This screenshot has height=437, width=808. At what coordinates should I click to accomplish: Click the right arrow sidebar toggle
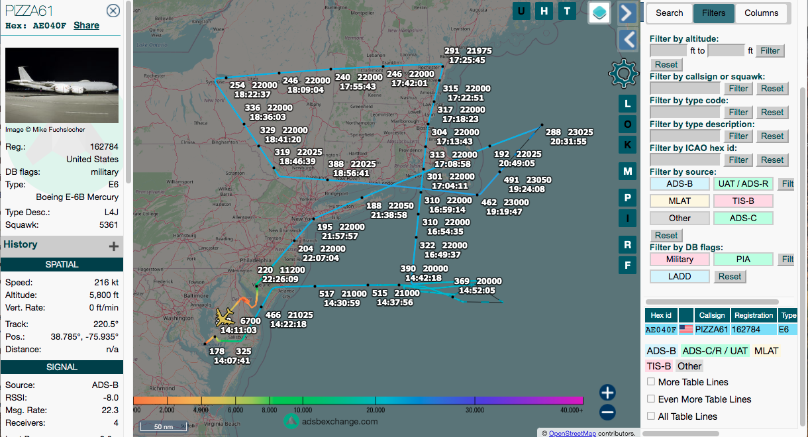pos(627,13)
